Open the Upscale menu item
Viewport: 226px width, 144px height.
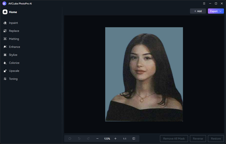coord(14,71)
